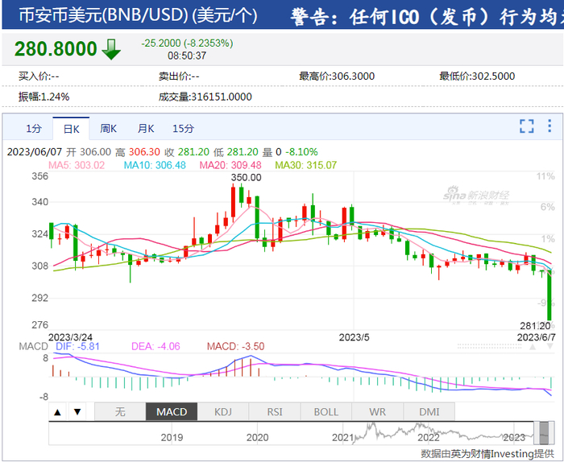This screenshot has height=462, width=564.
Task: Open the three-dot chart options menu
Action: point(549,126)
